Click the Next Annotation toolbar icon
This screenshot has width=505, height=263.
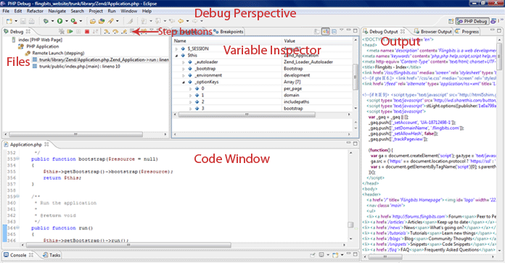tap(144, 21)
